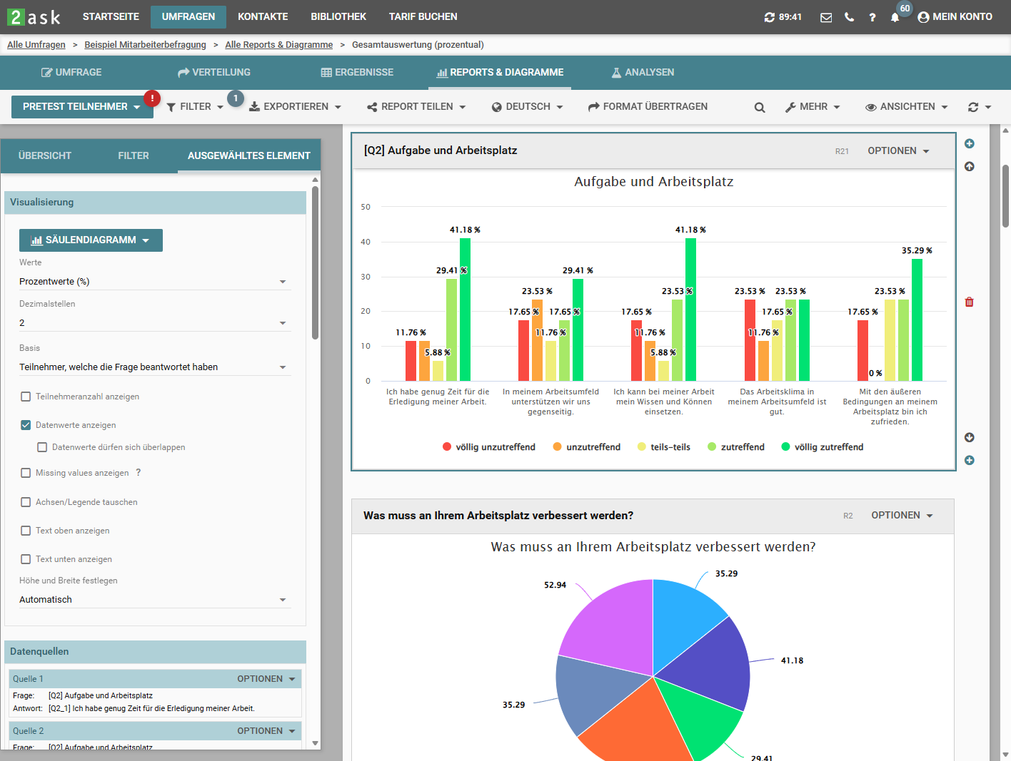Open the Säulendiagramm chart type dropdown
The image size is (1011, 761).
91,240
